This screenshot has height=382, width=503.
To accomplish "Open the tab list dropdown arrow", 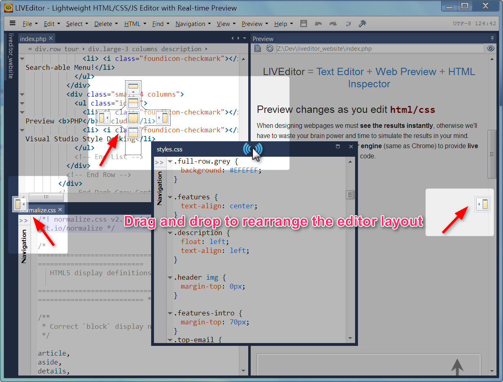I will coord(245,39).
